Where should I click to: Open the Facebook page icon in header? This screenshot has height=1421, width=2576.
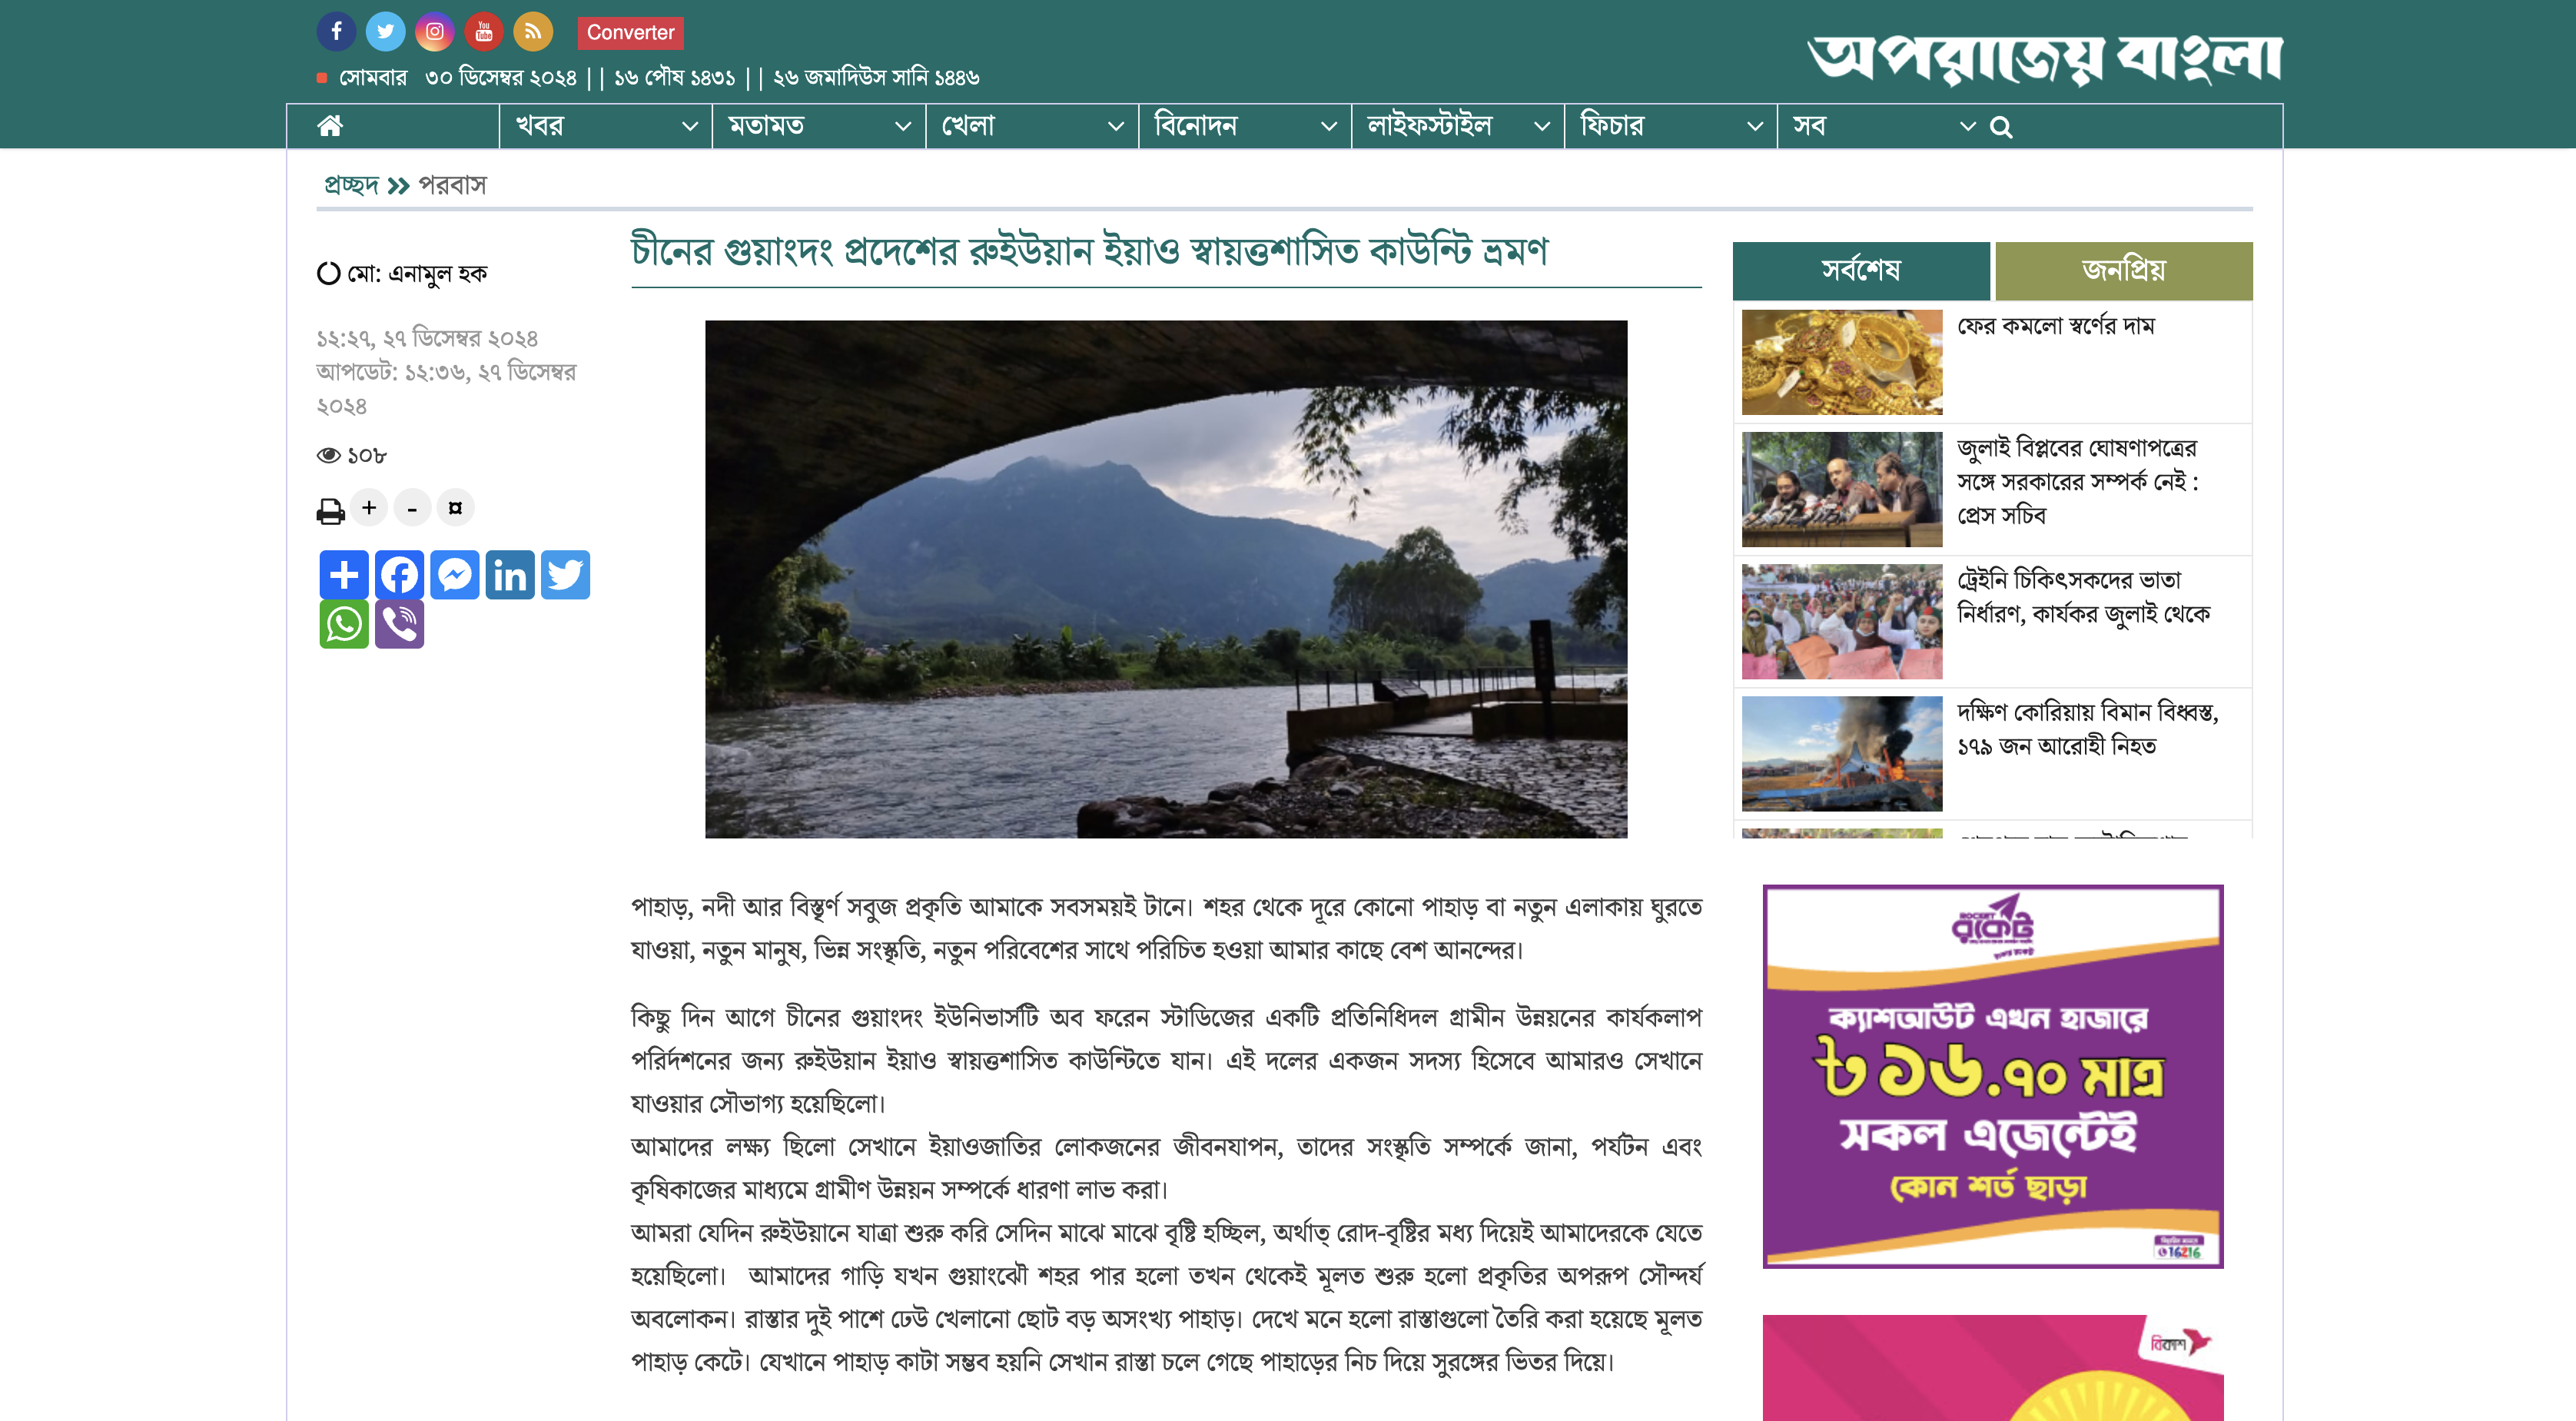pyautogui.click(x=336, y=31)
